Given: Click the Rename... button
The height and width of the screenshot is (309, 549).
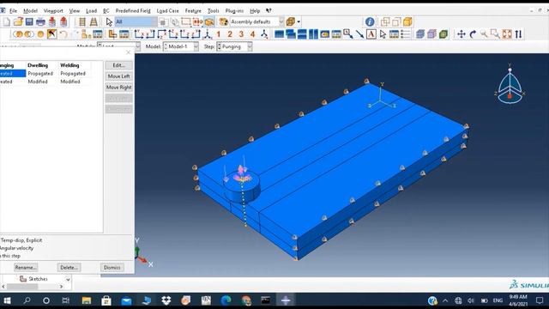Looking at the screenshot, I should [x=26, y=267].
